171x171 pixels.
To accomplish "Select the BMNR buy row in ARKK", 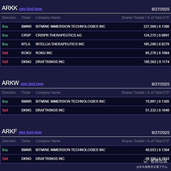I will (x=85, y=27).
